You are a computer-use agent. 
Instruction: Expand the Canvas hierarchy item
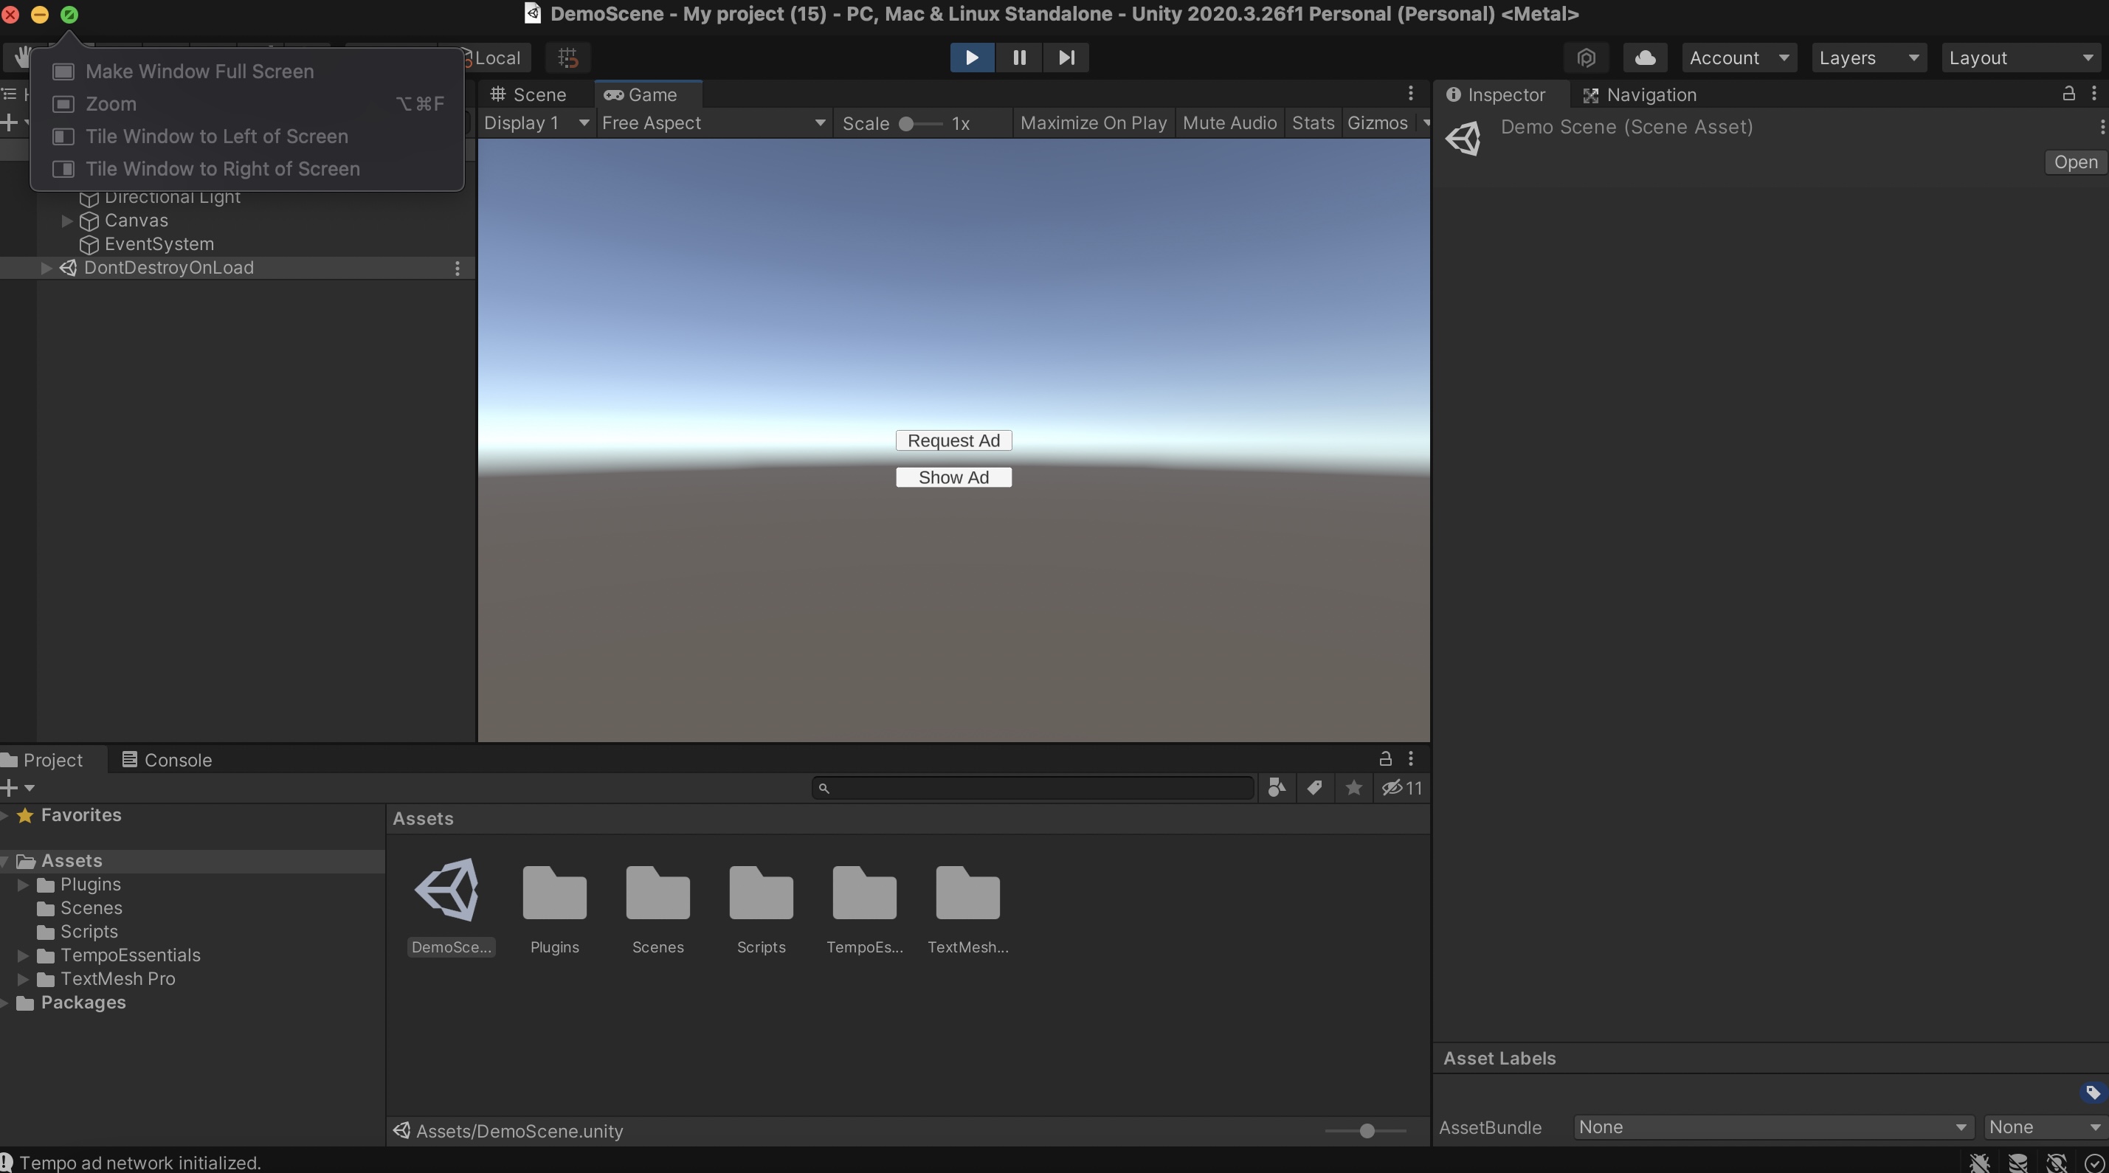(x=67, y=220)
